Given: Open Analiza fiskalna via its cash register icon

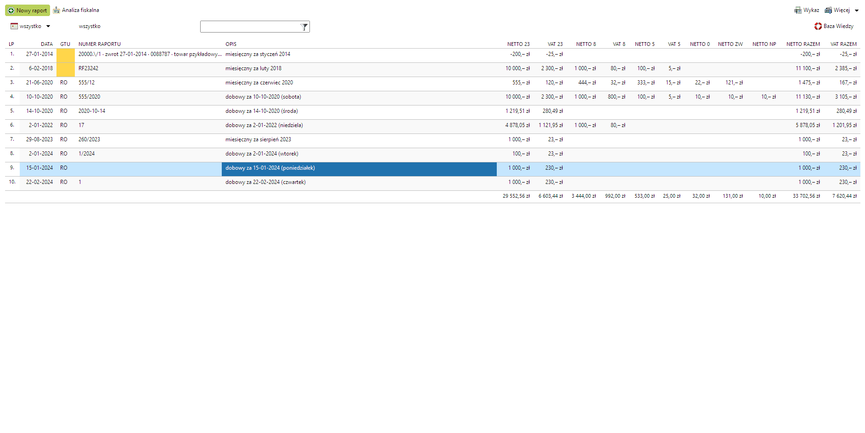Looking at the screenshot, I should [x=56, y=10].
